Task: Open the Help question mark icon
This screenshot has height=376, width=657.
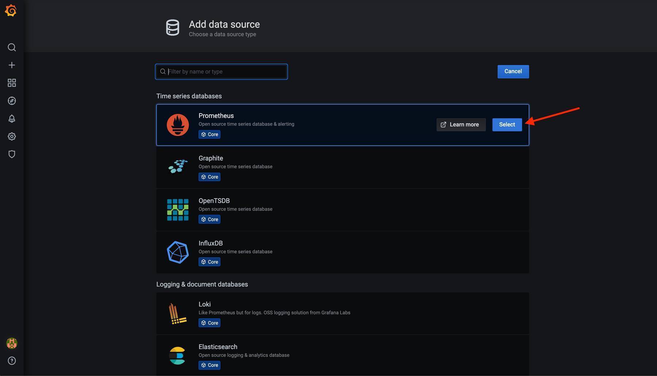Action: [12, 361]
